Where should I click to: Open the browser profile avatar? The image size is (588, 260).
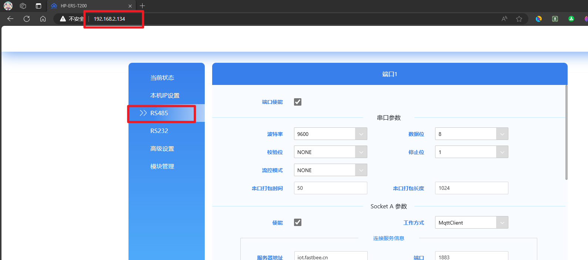(8, 6)
